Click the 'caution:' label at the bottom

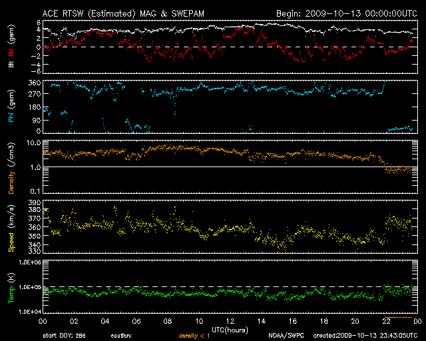(x=121, y=336)
